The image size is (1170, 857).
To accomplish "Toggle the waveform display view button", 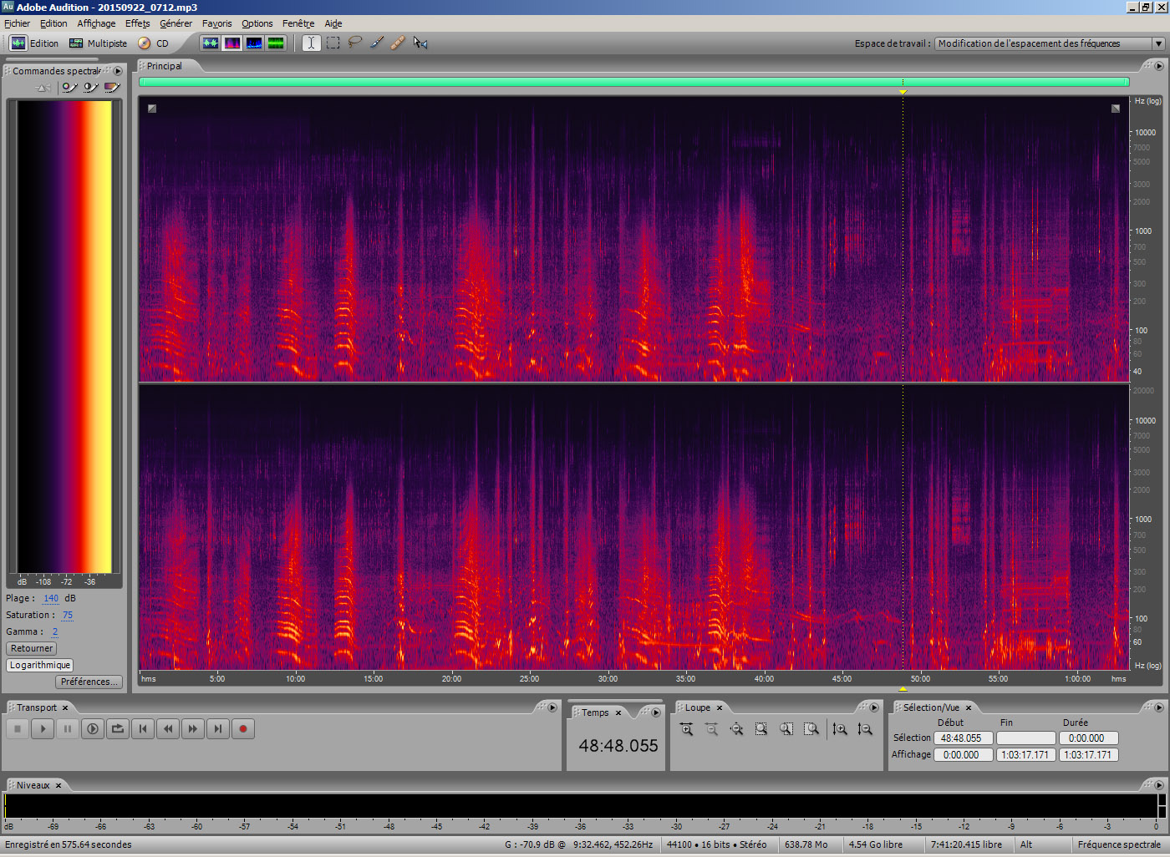I will coord(211,43).
